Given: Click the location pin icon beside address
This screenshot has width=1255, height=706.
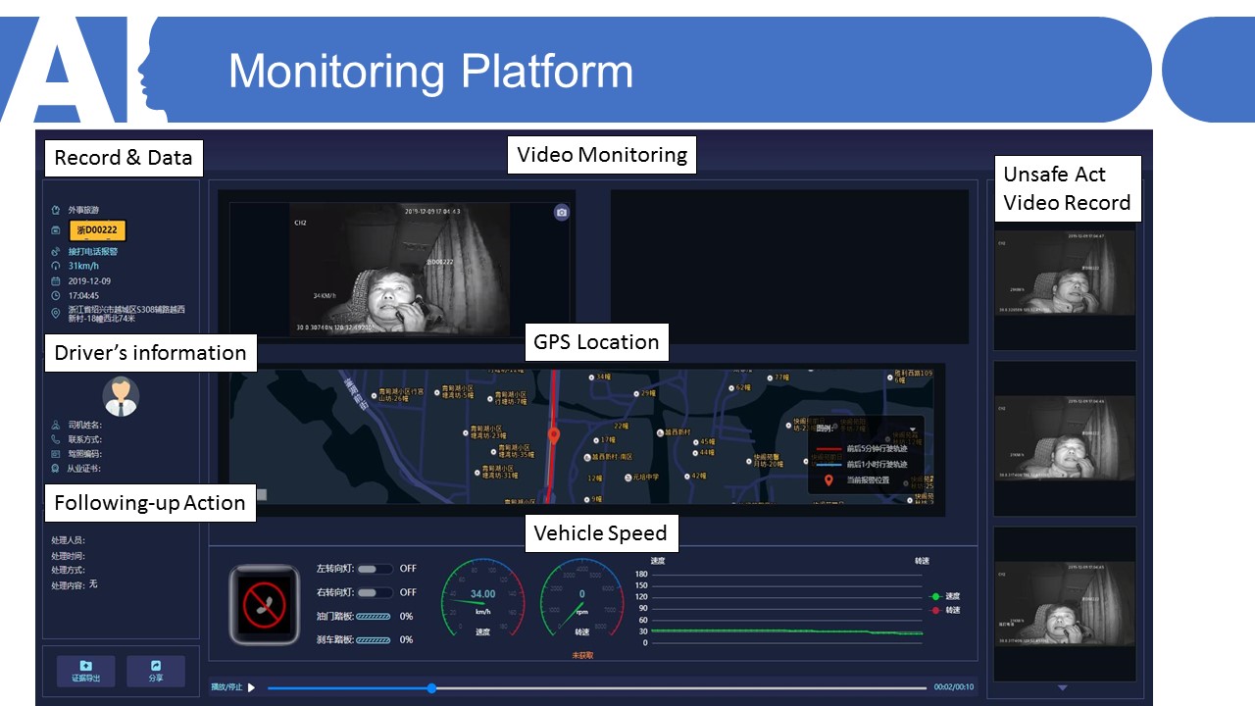Looking at the screenshot, I should [x=56, y=314].
